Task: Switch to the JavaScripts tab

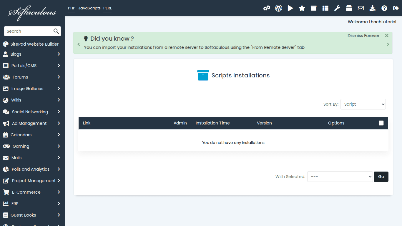Action: [89, 8]
